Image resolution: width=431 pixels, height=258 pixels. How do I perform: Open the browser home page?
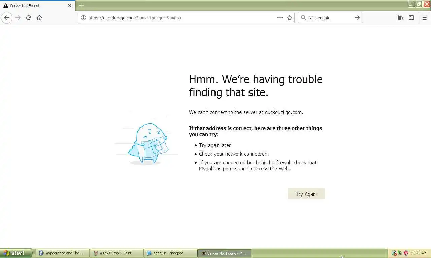point(39,18)
